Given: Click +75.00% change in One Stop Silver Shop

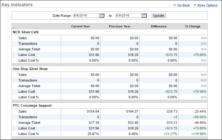Looking at the screenshot, I should coord(200,92).
